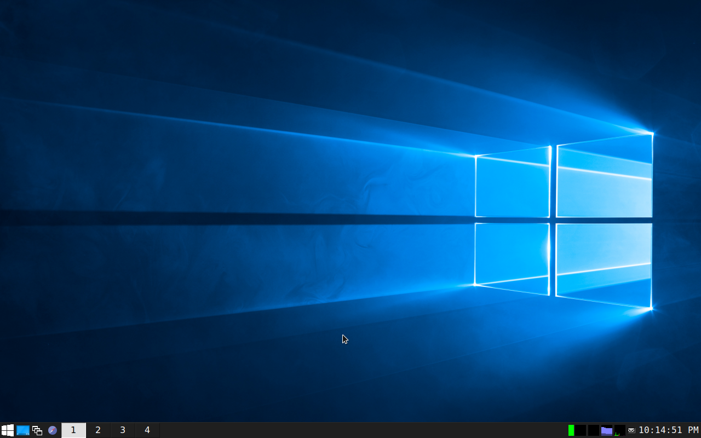Screen dimensions: 701x438
Task: Click the show desktop icon
Action: click(x=23, y=430)
